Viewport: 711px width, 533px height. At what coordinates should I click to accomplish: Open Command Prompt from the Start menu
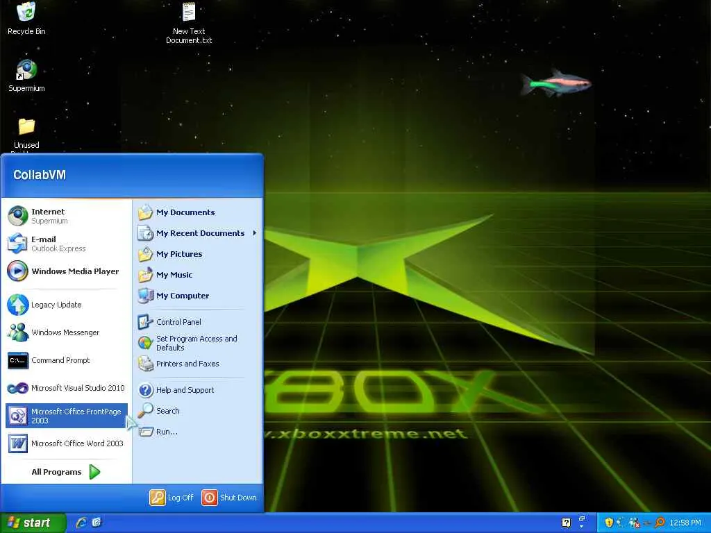(66, 360)
